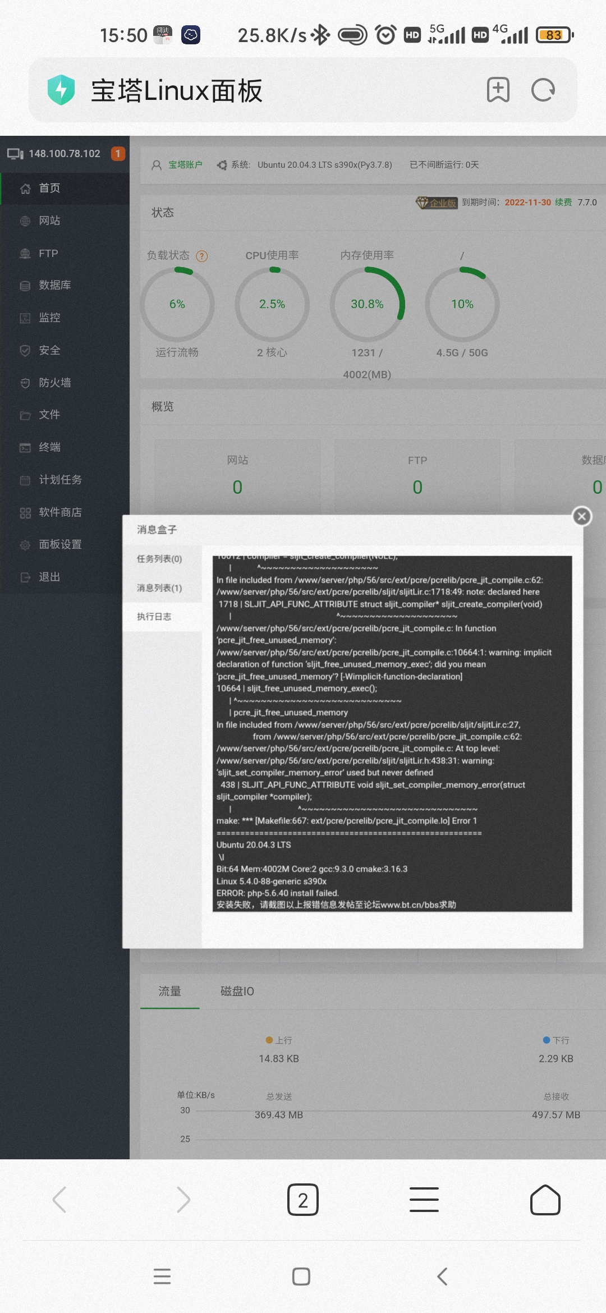Open 软件商店 in the sidebar
Viewport: 606px width, 1313px height.
[x=65, y=512]
